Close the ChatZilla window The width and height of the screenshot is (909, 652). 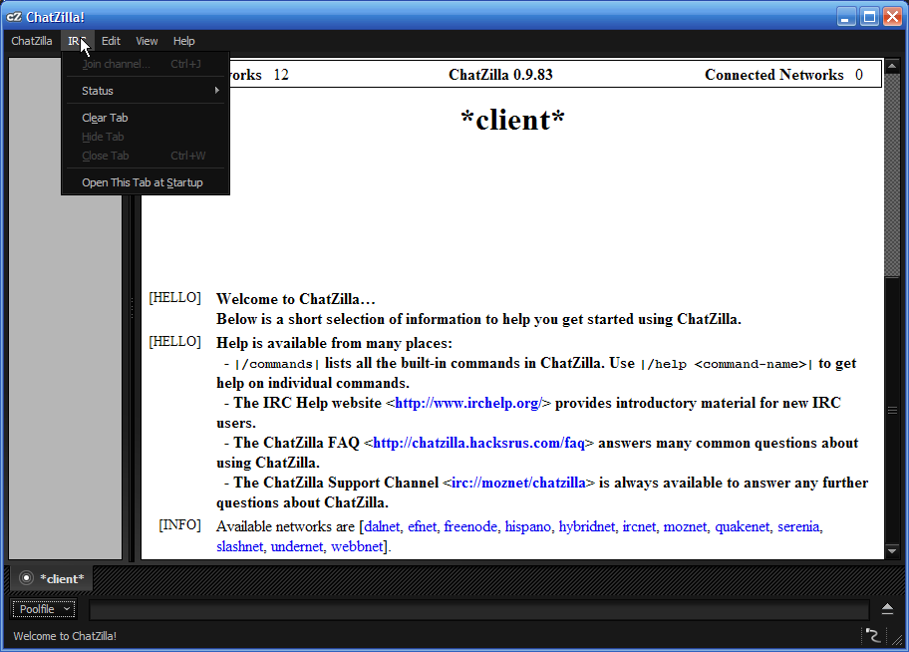(x=892, y=17)
